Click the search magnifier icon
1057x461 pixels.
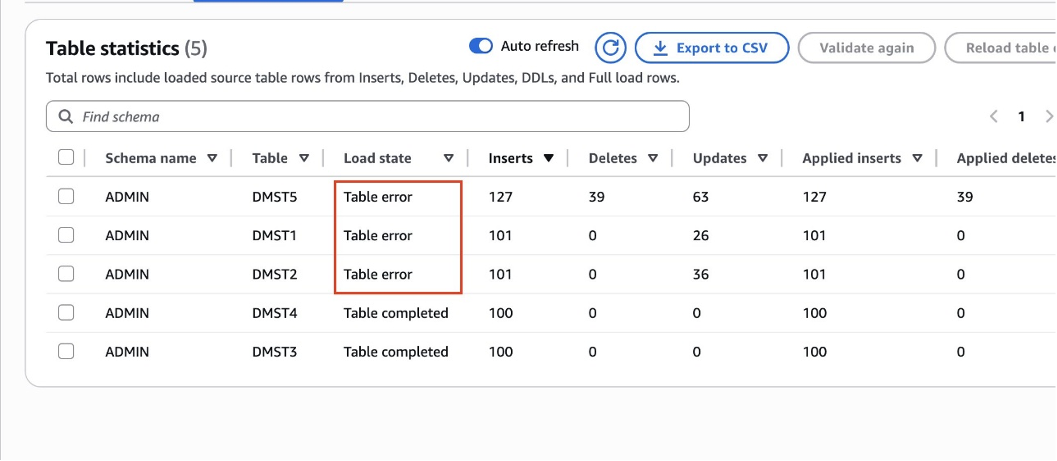pyautogui.click(x=66, y=117)
